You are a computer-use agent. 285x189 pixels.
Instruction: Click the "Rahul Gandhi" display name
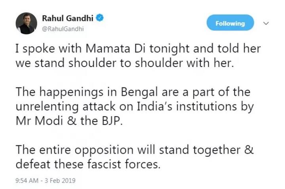(x=69, y=18)
